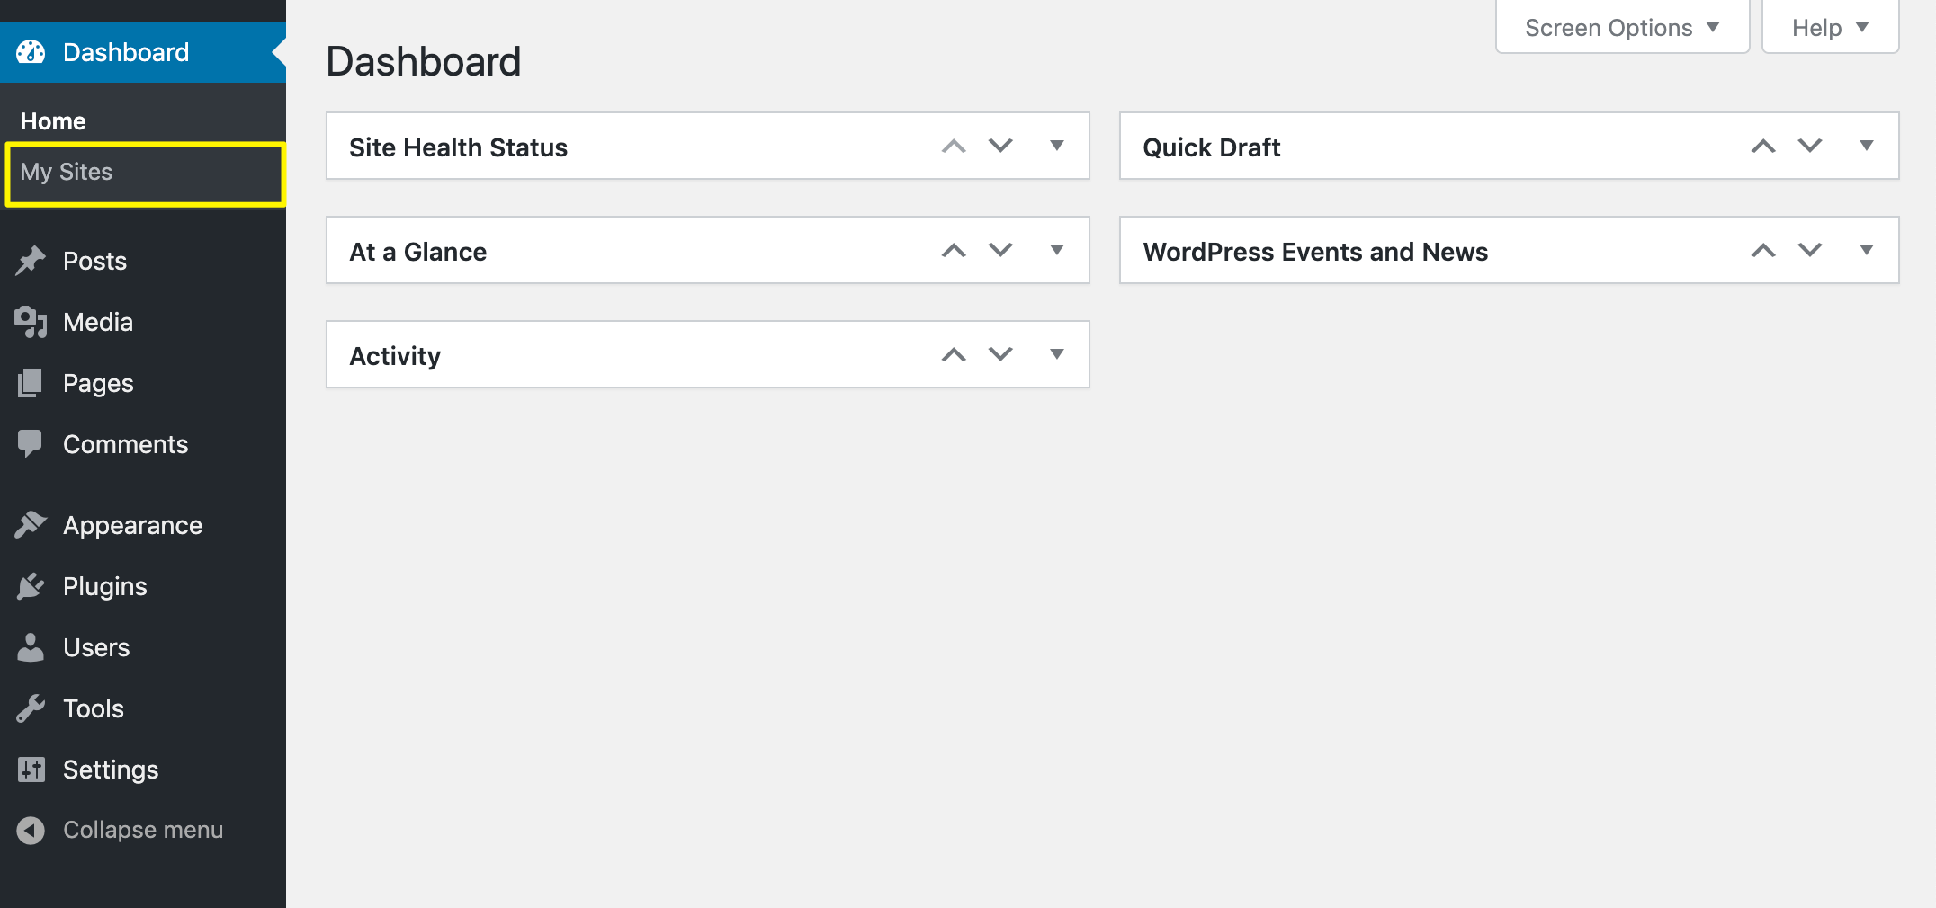Click the Settings sliders icon
The image size is (1936, 908).
31,770
